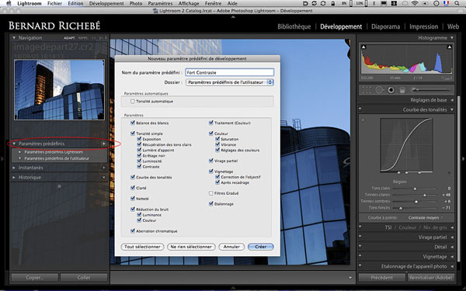Select the Red eye correction tool
The height and width of the screenshot is (291, 466).
tap(391, 90)
